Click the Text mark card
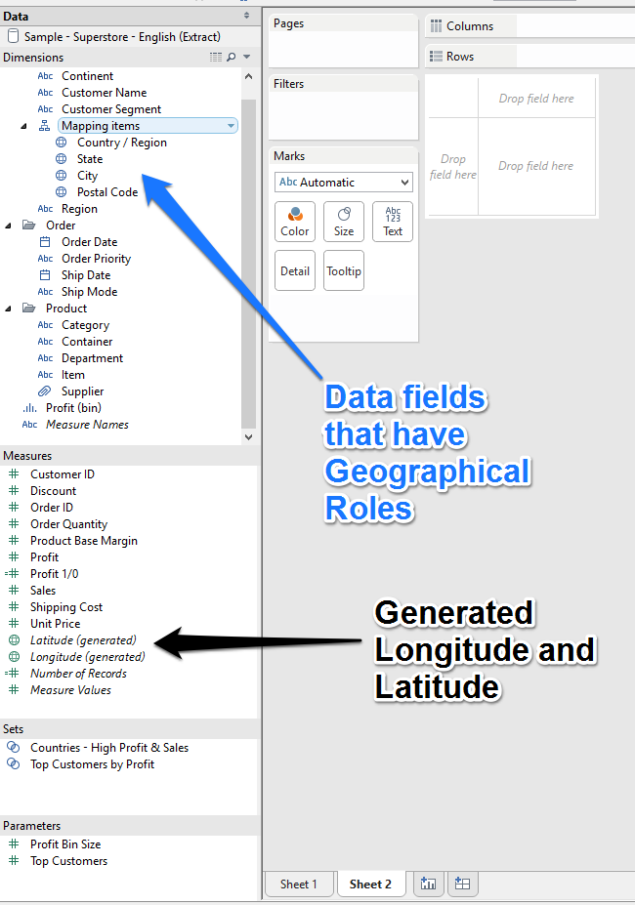The image size is (635, 905). point(393,221)
